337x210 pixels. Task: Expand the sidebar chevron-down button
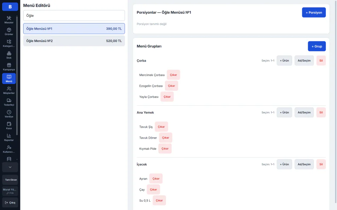(10, 167)
